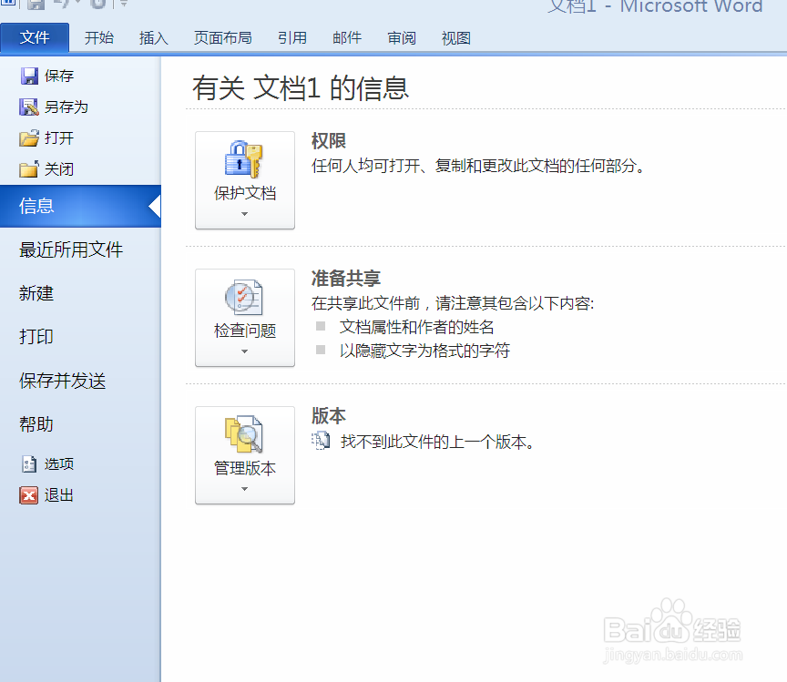Click the 保存 label in sidebar
787x682 pixels.
click(58, 76)
